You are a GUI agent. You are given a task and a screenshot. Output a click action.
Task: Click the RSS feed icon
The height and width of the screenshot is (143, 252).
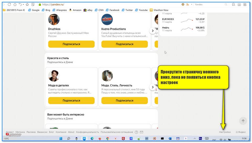[x=187, y=4]
